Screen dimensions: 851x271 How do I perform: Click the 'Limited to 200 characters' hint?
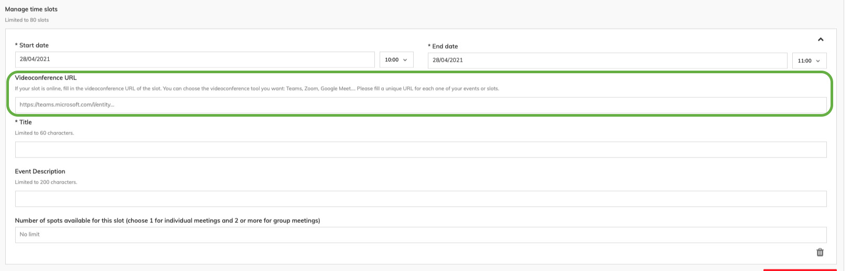pos(46,182)
